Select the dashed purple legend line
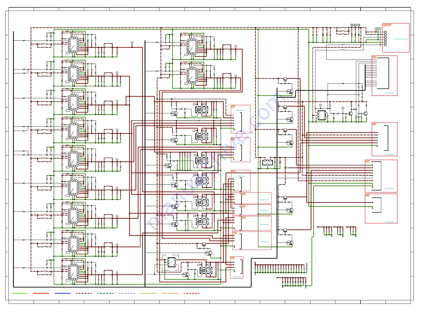Image resolution: width=430 pixels, height=319 pixels. click(127, 293)
